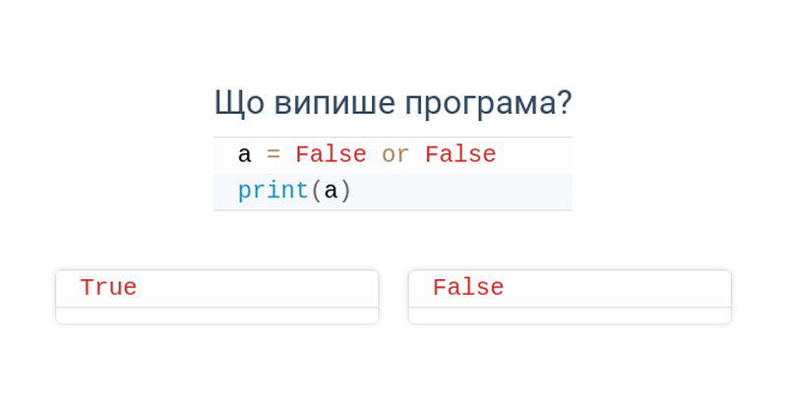787x393 pixels.
Task: Click the second False keyword after or
Action: coord(460,154)
